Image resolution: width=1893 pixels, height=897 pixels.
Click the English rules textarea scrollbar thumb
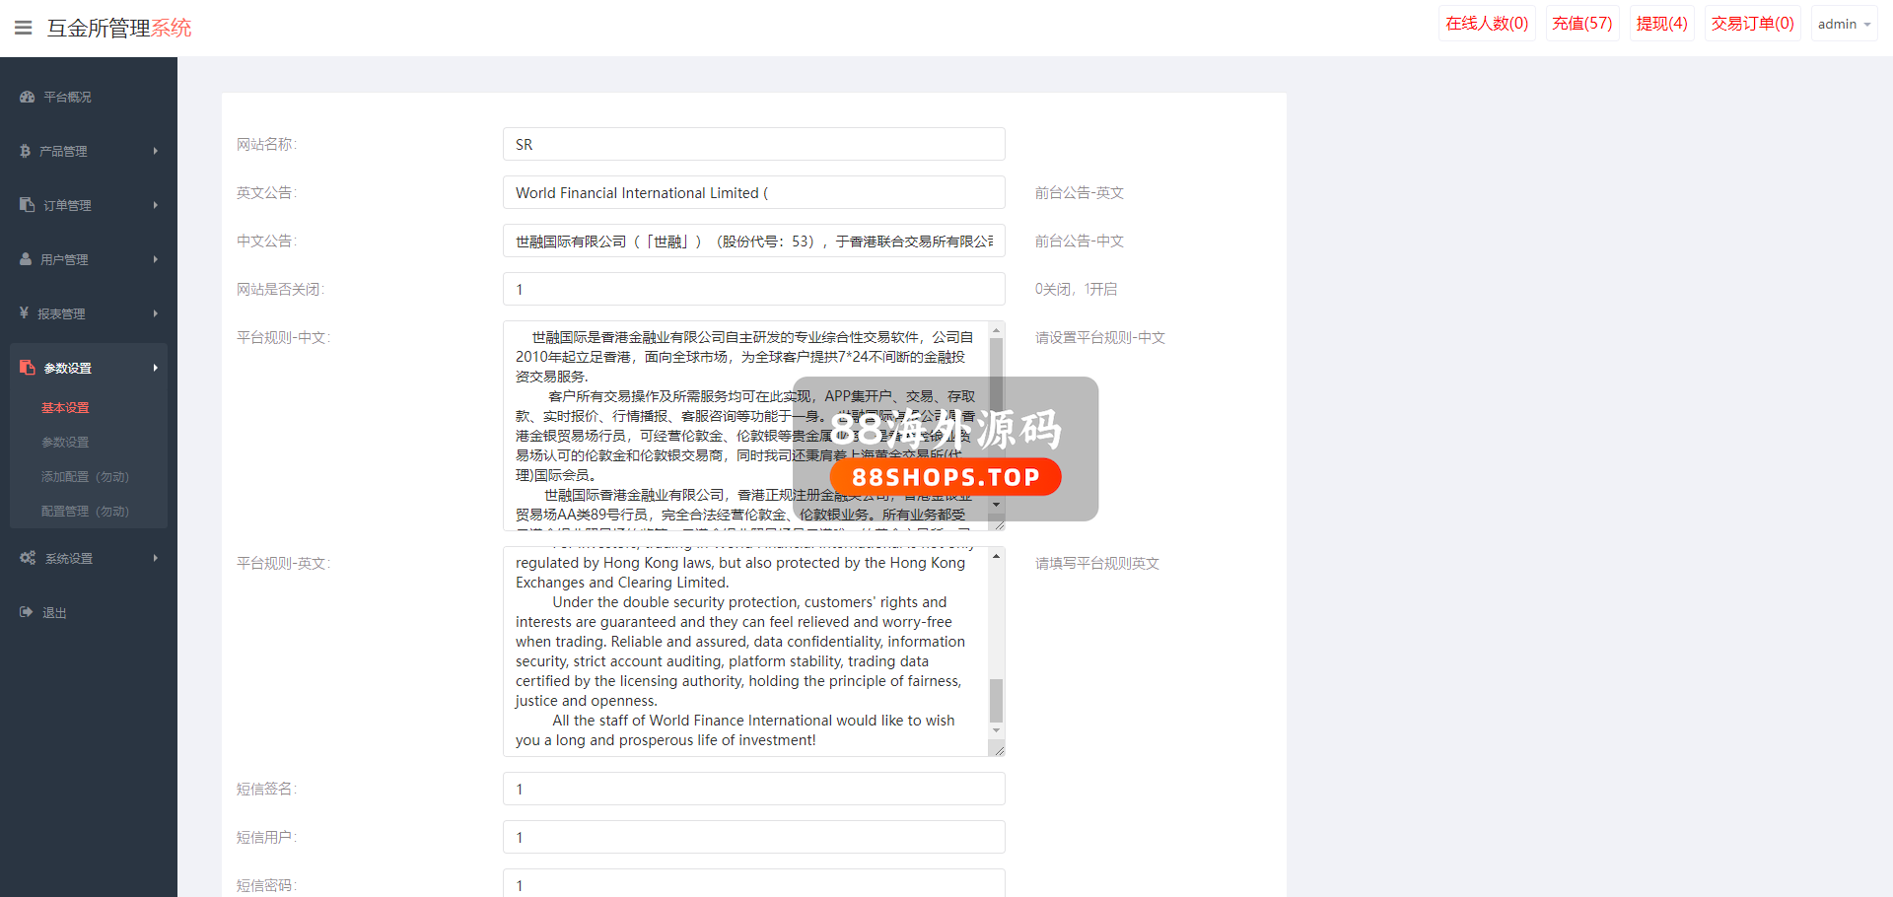tap(996, 700)
